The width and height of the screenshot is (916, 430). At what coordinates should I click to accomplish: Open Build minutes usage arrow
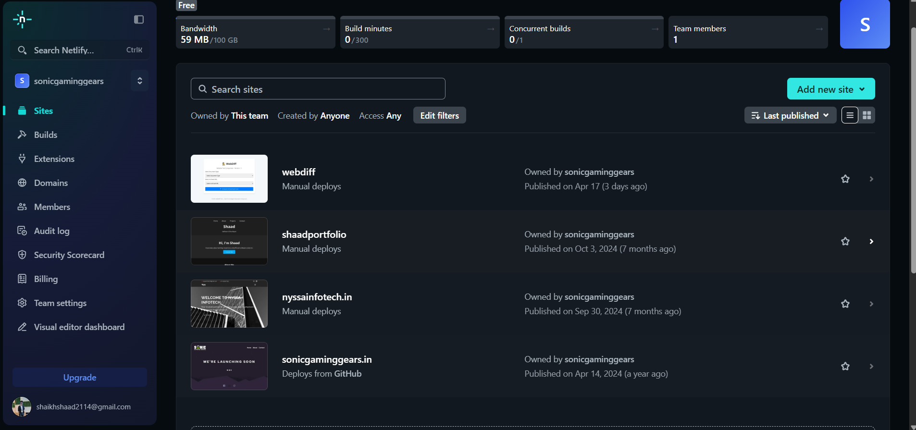(491, 29)
